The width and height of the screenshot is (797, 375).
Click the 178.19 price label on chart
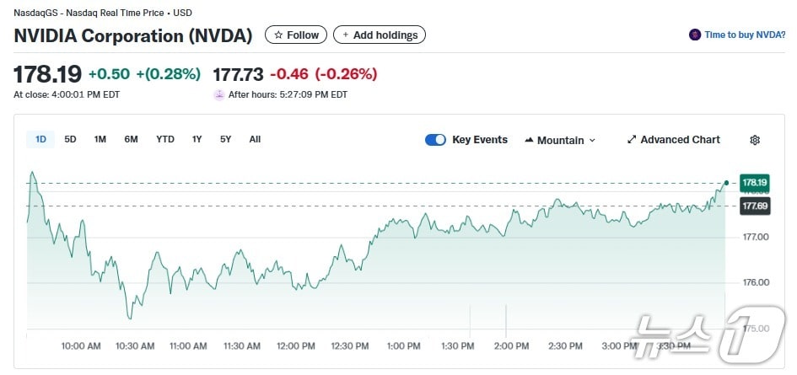click(754, 182)
